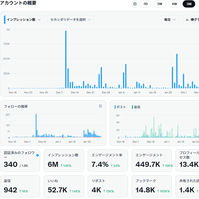Click the ↑165K% change on ブックマーク card
The width and height of the screenshot is (199, 199).
pos(164,191)
